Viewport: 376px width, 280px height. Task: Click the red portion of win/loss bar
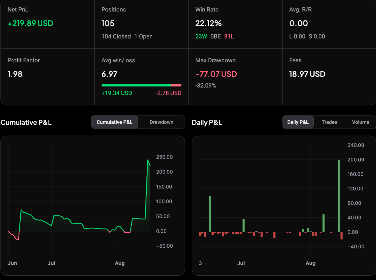point(176,85)
